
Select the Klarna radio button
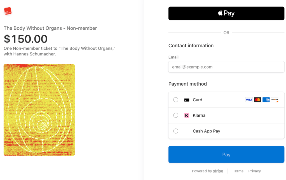coord(176,115)
